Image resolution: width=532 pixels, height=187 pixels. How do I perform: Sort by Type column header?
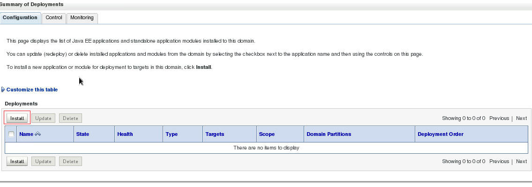172,134
